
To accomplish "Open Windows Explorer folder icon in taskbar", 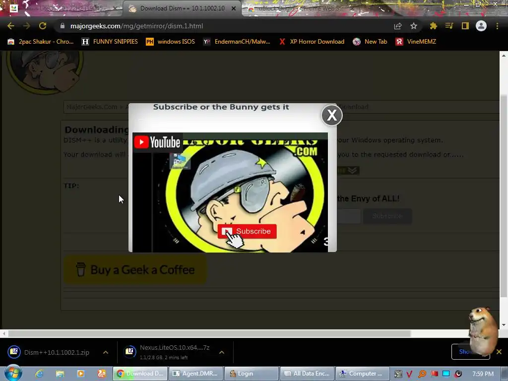I will click(x=60, y=374).
